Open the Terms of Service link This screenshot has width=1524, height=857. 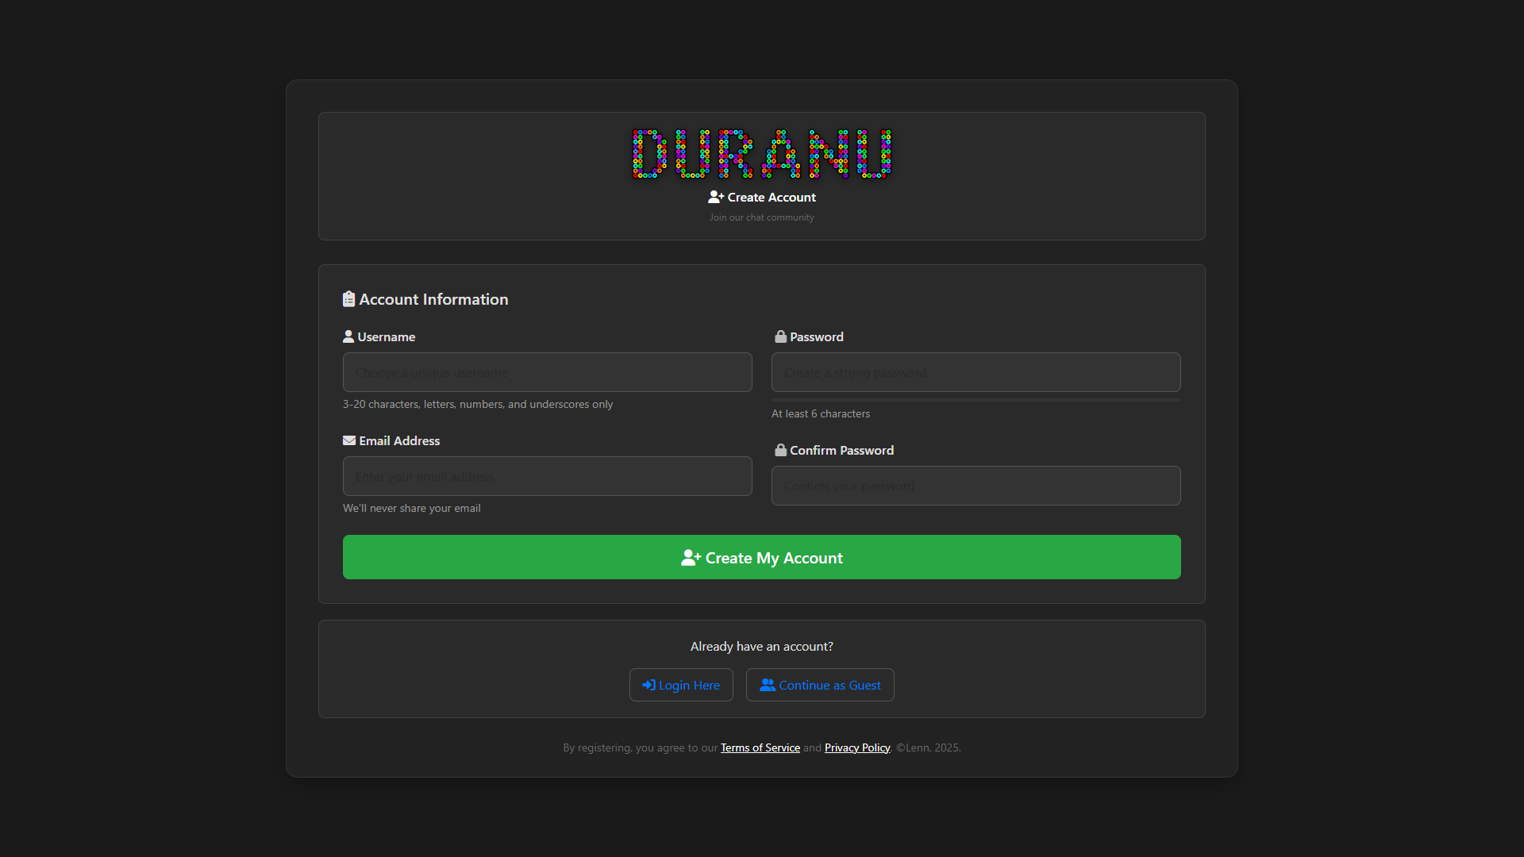pyautogui.click(x=760, y=747)
